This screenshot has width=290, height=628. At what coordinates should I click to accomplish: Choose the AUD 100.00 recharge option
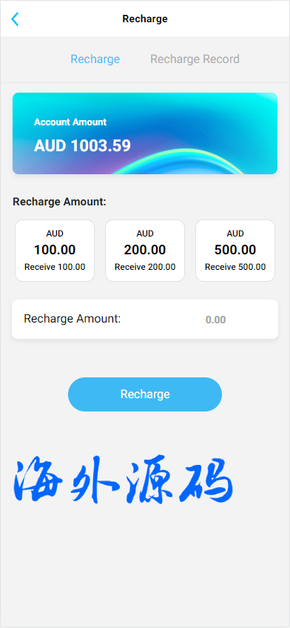pyautogui.click(x=55, y=251)
